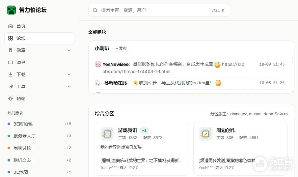Click the 综合分区 section title
The width and height of the screenshot is (298, 177).
click(104, 114)
